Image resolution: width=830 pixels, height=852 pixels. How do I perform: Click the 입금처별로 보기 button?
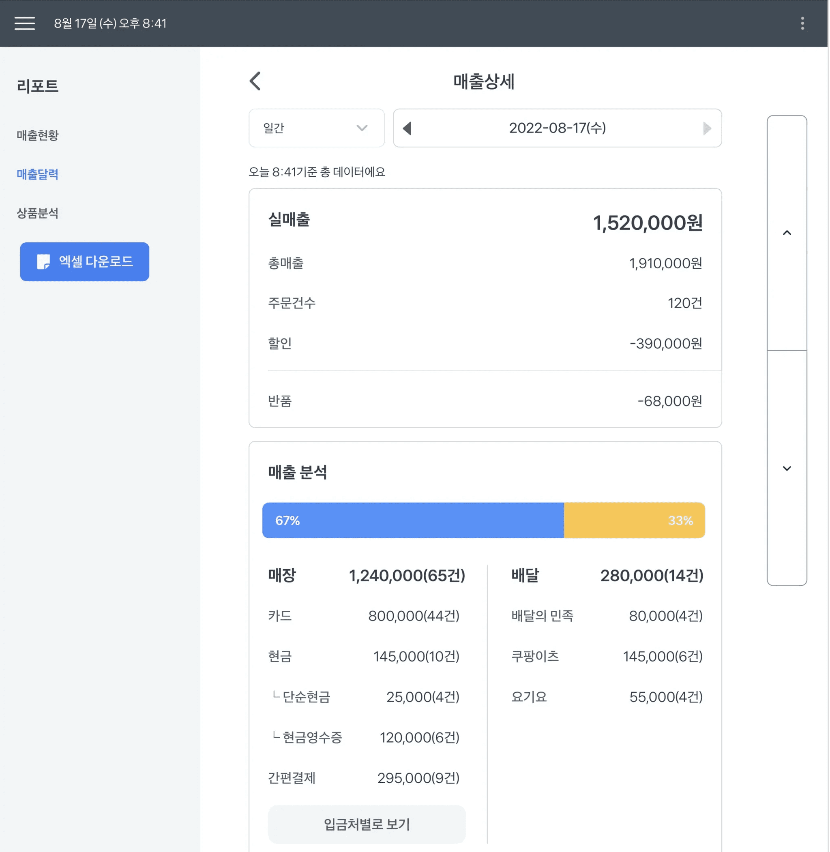click(367, 824)
